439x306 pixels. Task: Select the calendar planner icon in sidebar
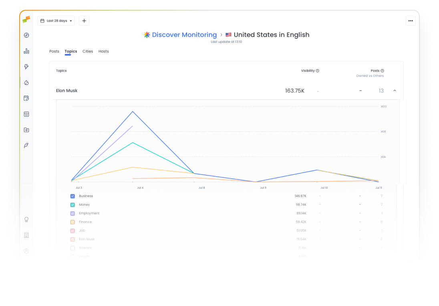point(26,98)
